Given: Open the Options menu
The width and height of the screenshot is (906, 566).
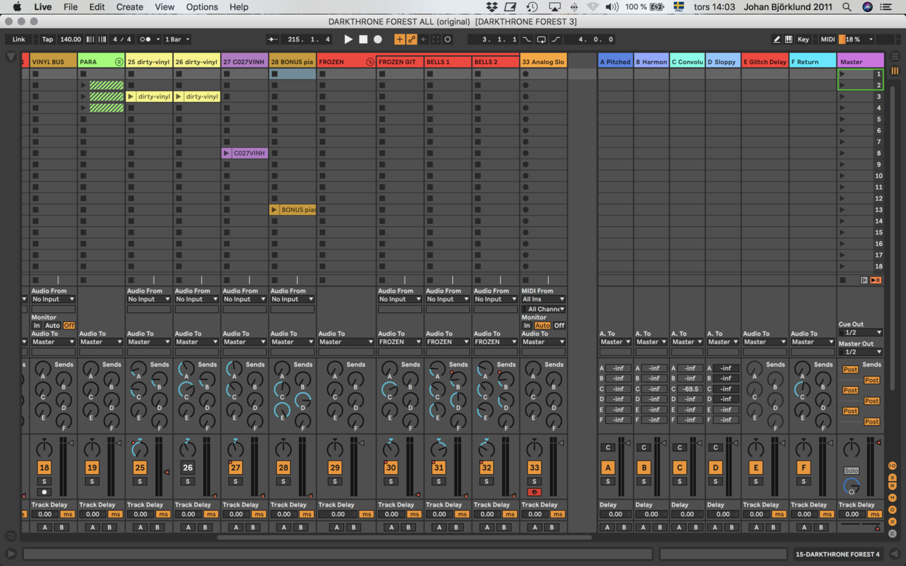Looking at the screenshot, I should pyautogui.click(x=202, y=7).
